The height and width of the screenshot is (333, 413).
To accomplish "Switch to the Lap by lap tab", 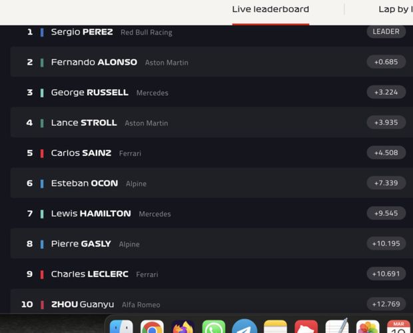I will [x=396, y=9].
